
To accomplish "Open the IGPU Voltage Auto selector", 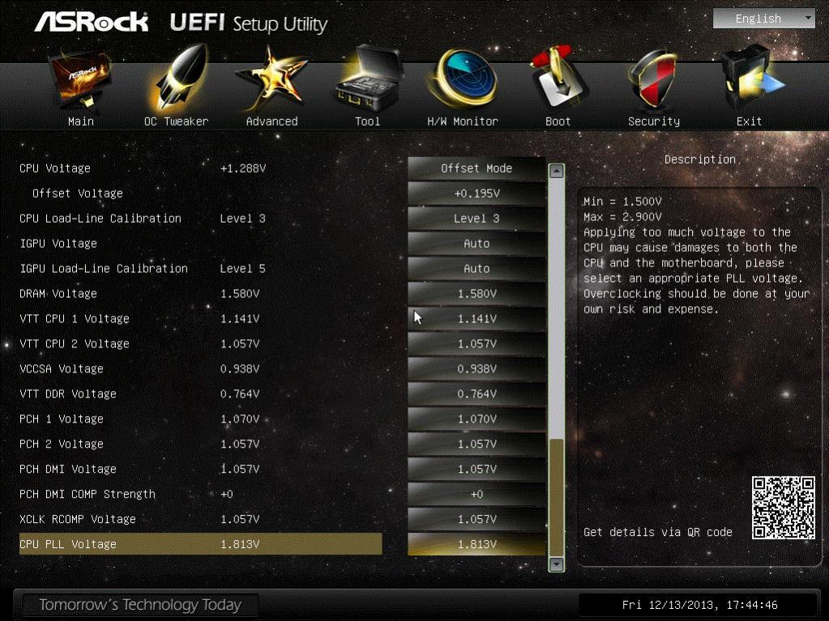I will (x=476, y=244).
